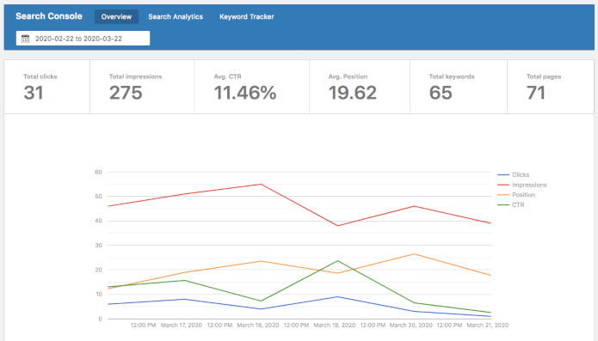Click the March 21, 2020 axis label
Screen dimensions: 598x341
coord(487,325)
